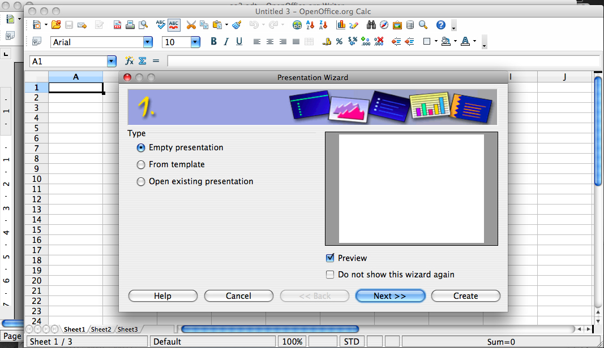This screenshot has height=348, width=604.
Task: Click the formula input line
Action: [383, 61]
